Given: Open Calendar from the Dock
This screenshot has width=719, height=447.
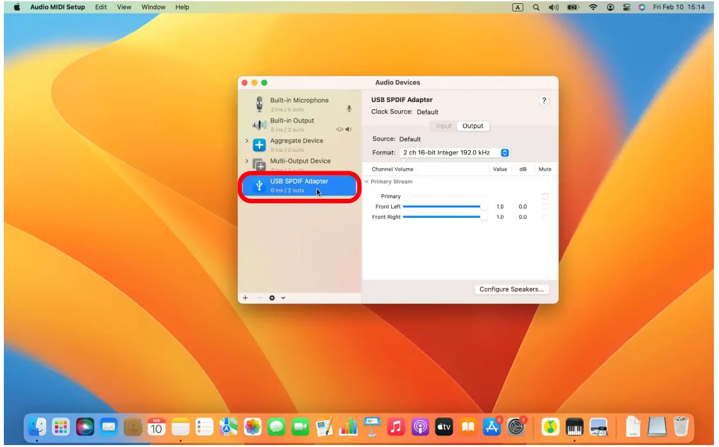Looking at the screenshot, I should 156,427.
